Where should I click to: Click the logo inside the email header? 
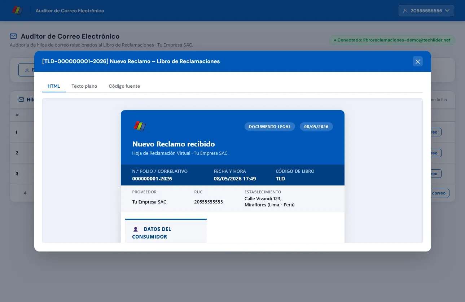click(140, 126)
